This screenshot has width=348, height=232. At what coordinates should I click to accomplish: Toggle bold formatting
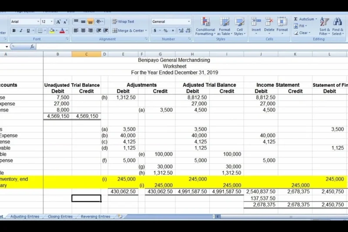click(14, 30)
